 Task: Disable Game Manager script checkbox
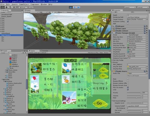click(x=116, y=33)
